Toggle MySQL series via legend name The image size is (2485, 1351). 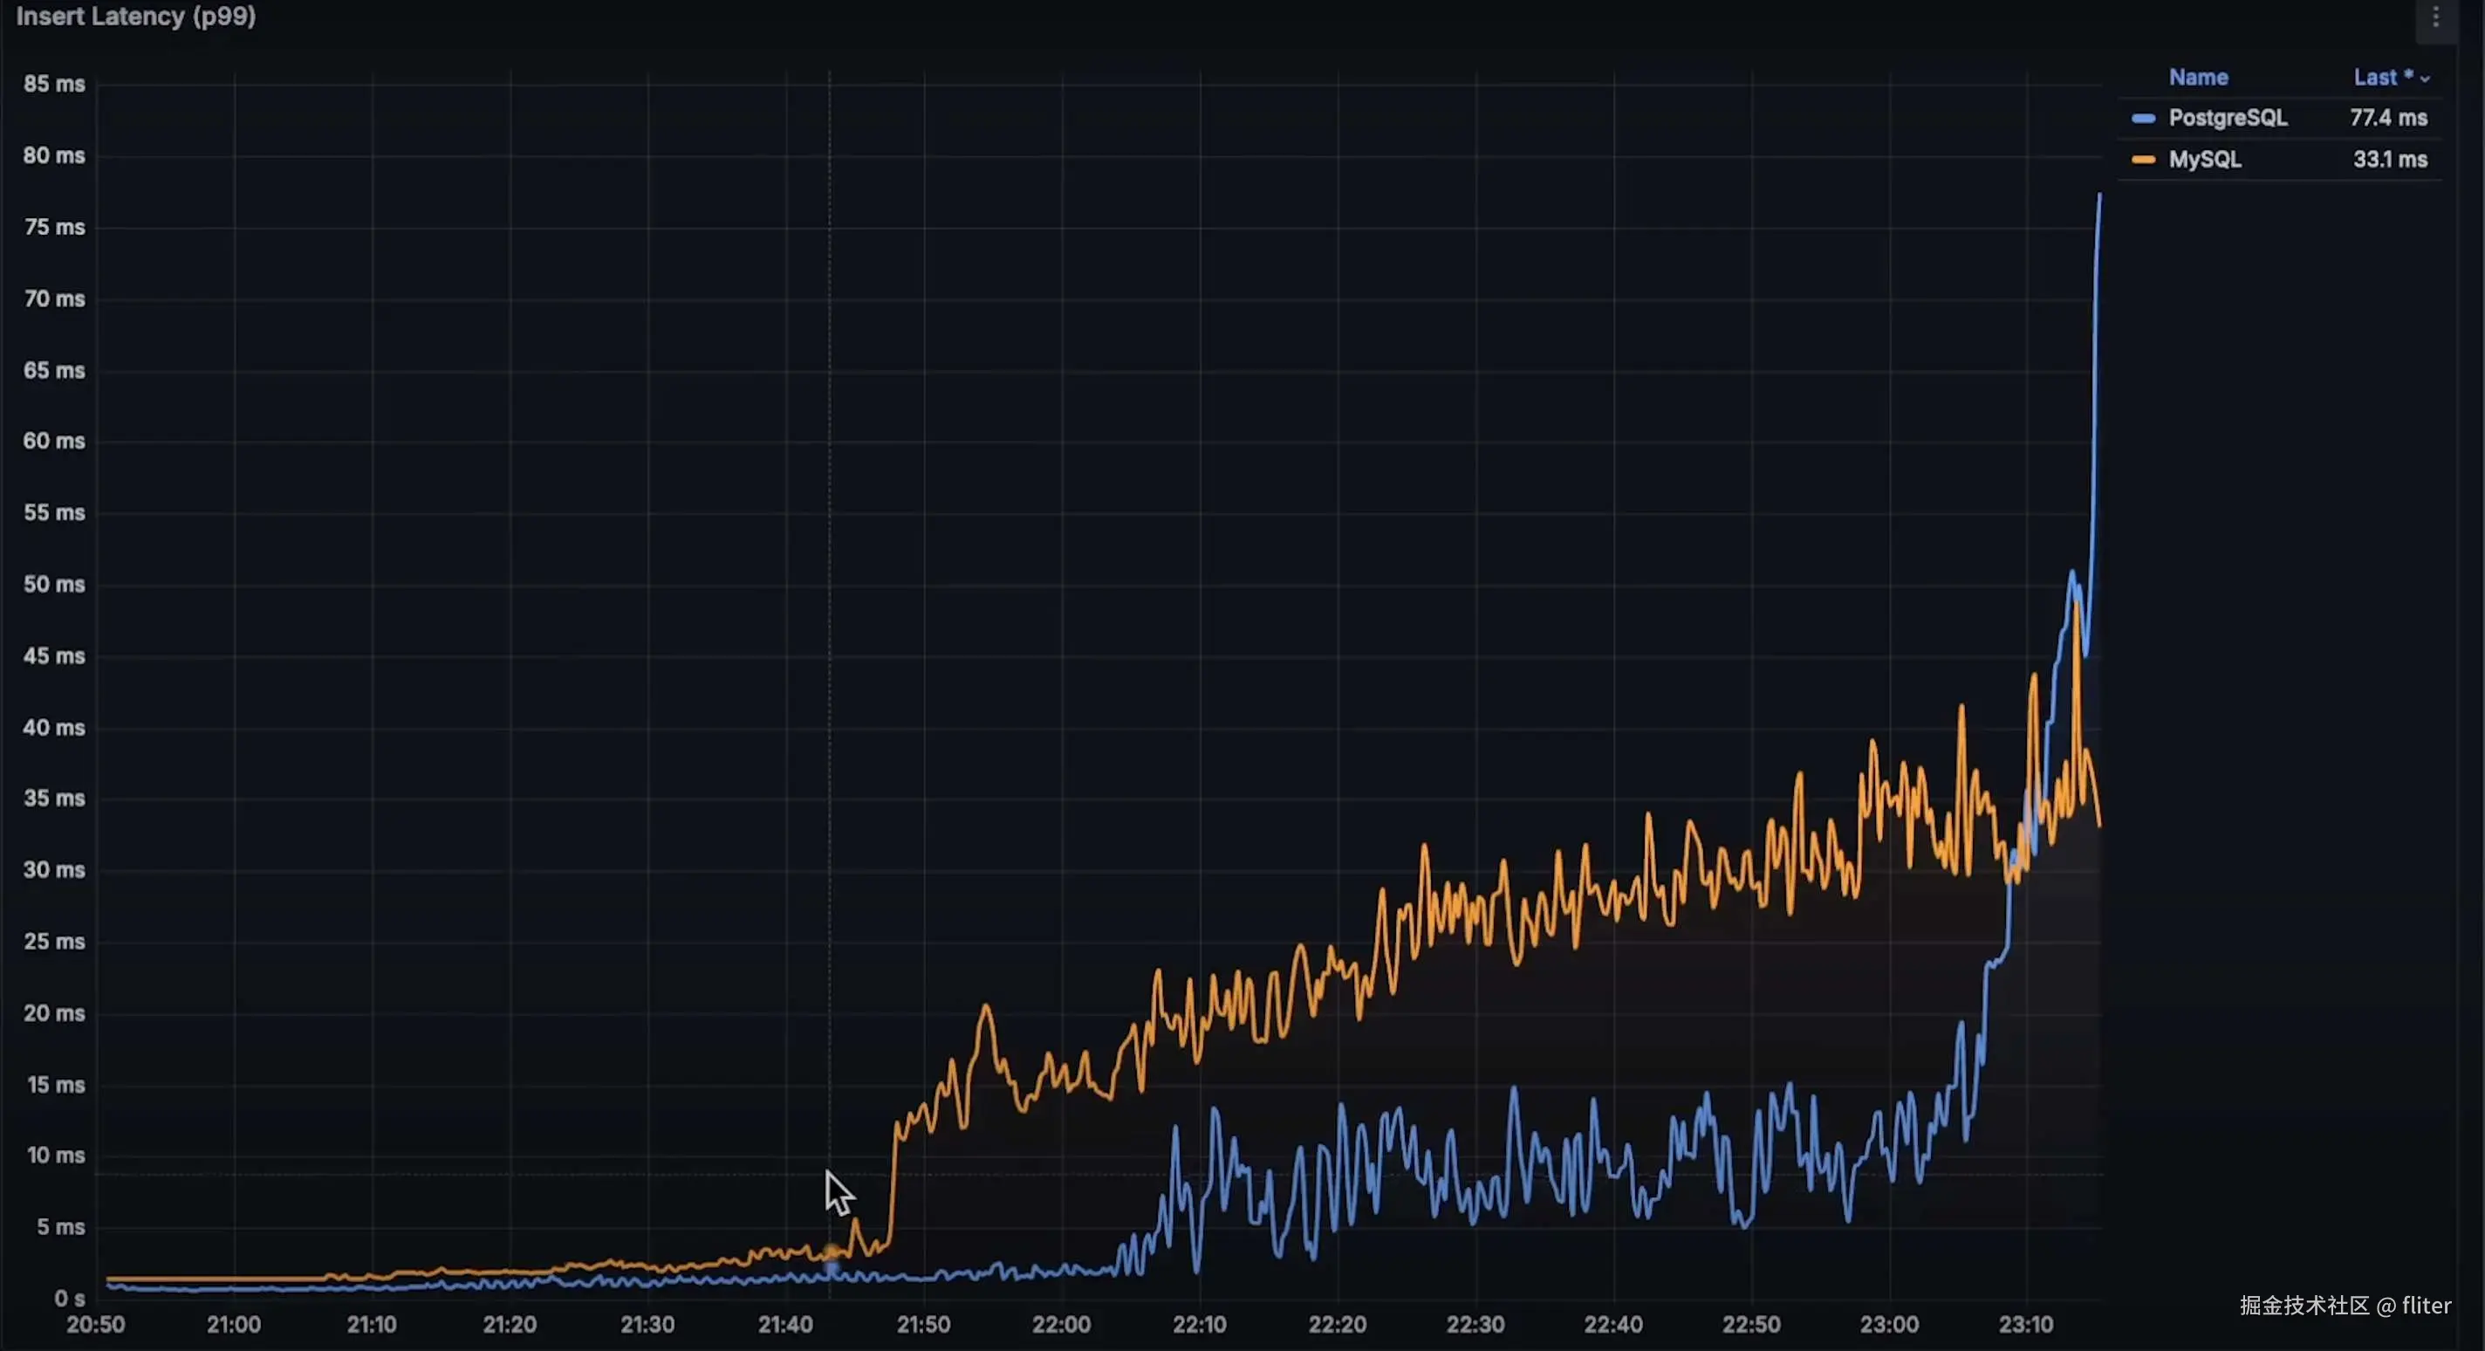(x=2204, y=161)
